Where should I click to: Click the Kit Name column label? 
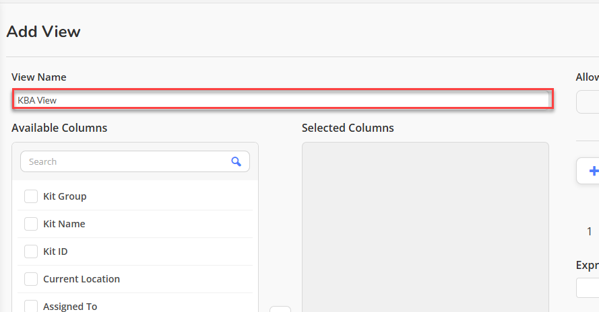coord(64,224)
